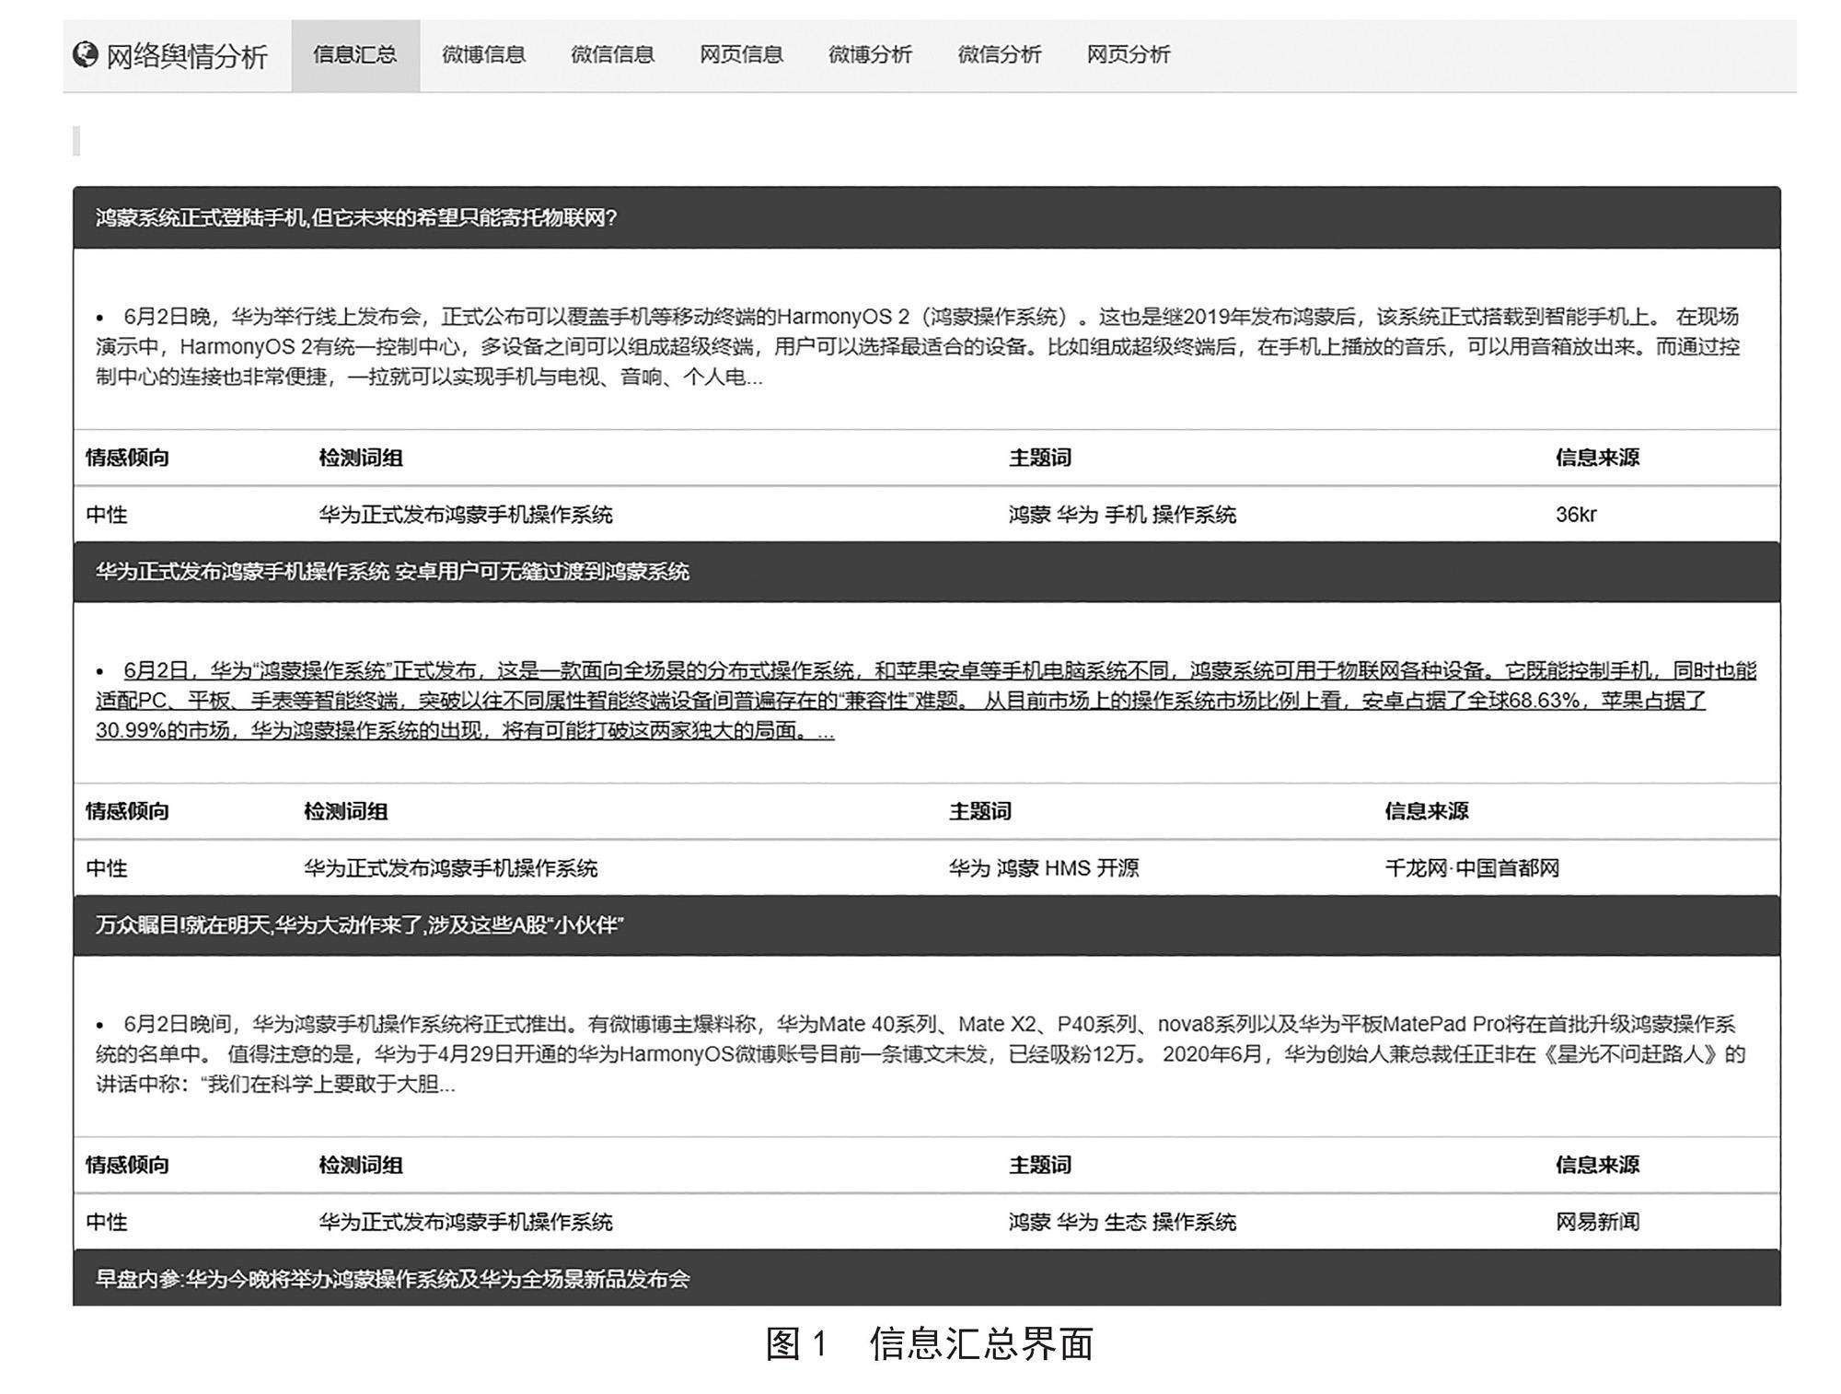Click the 36kr source cell
The height and width of the screenshot is (1394, 1841).
click(1576, 515)
